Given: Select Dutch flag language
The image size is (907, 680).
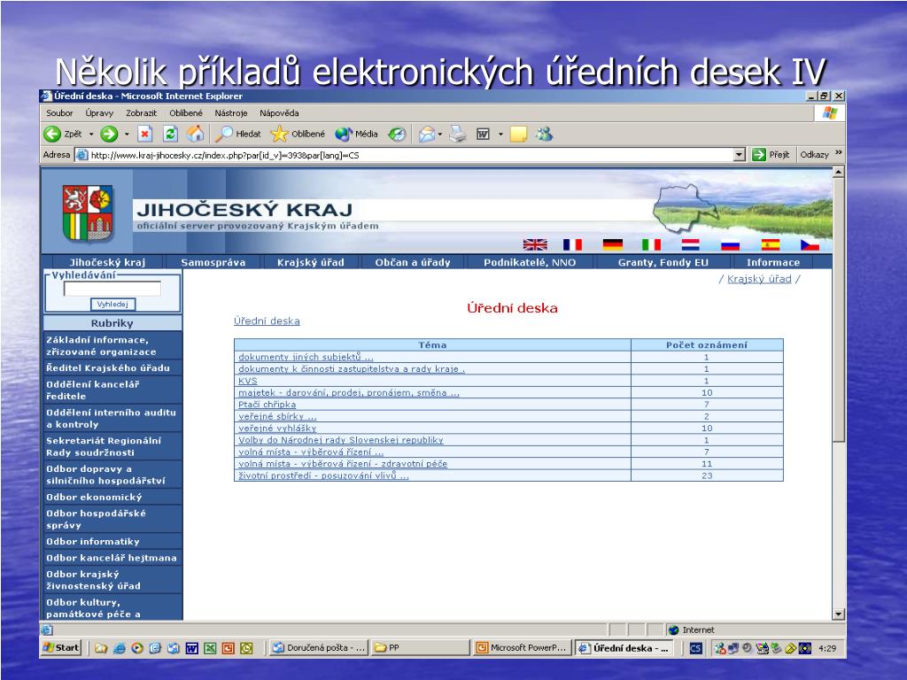Looking at the screenshot, I should tap(691, 244).
